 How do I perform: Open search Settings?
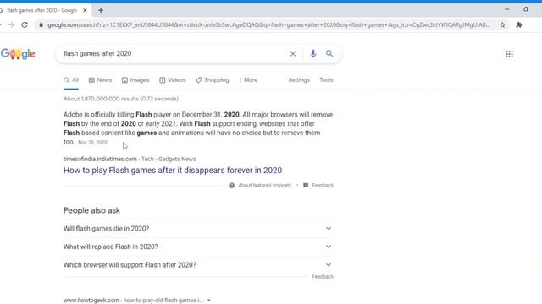299,80
